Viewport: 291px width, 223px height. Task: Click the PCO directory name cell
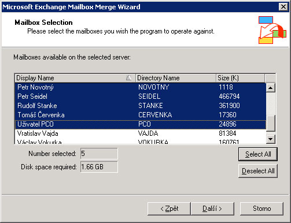pos(145,124)
